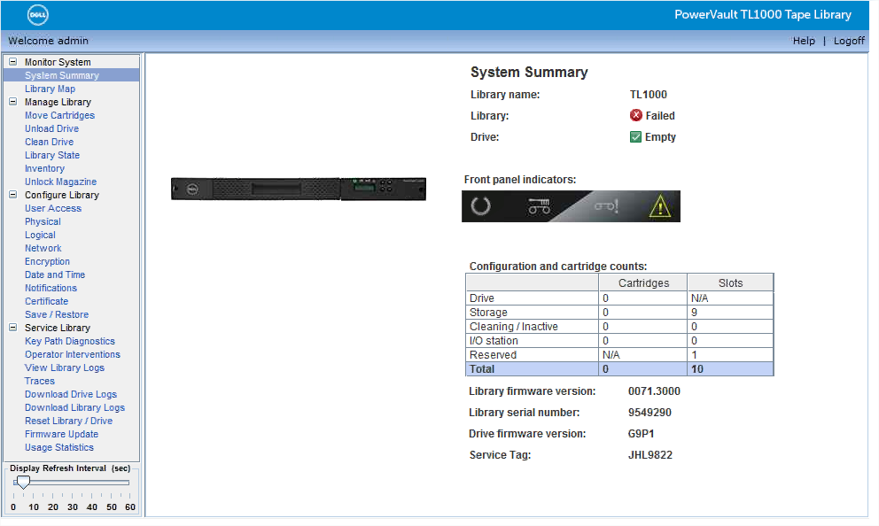Open the Network configuration page
Viewport: 879px width, 526px height.
pos(43,248)
